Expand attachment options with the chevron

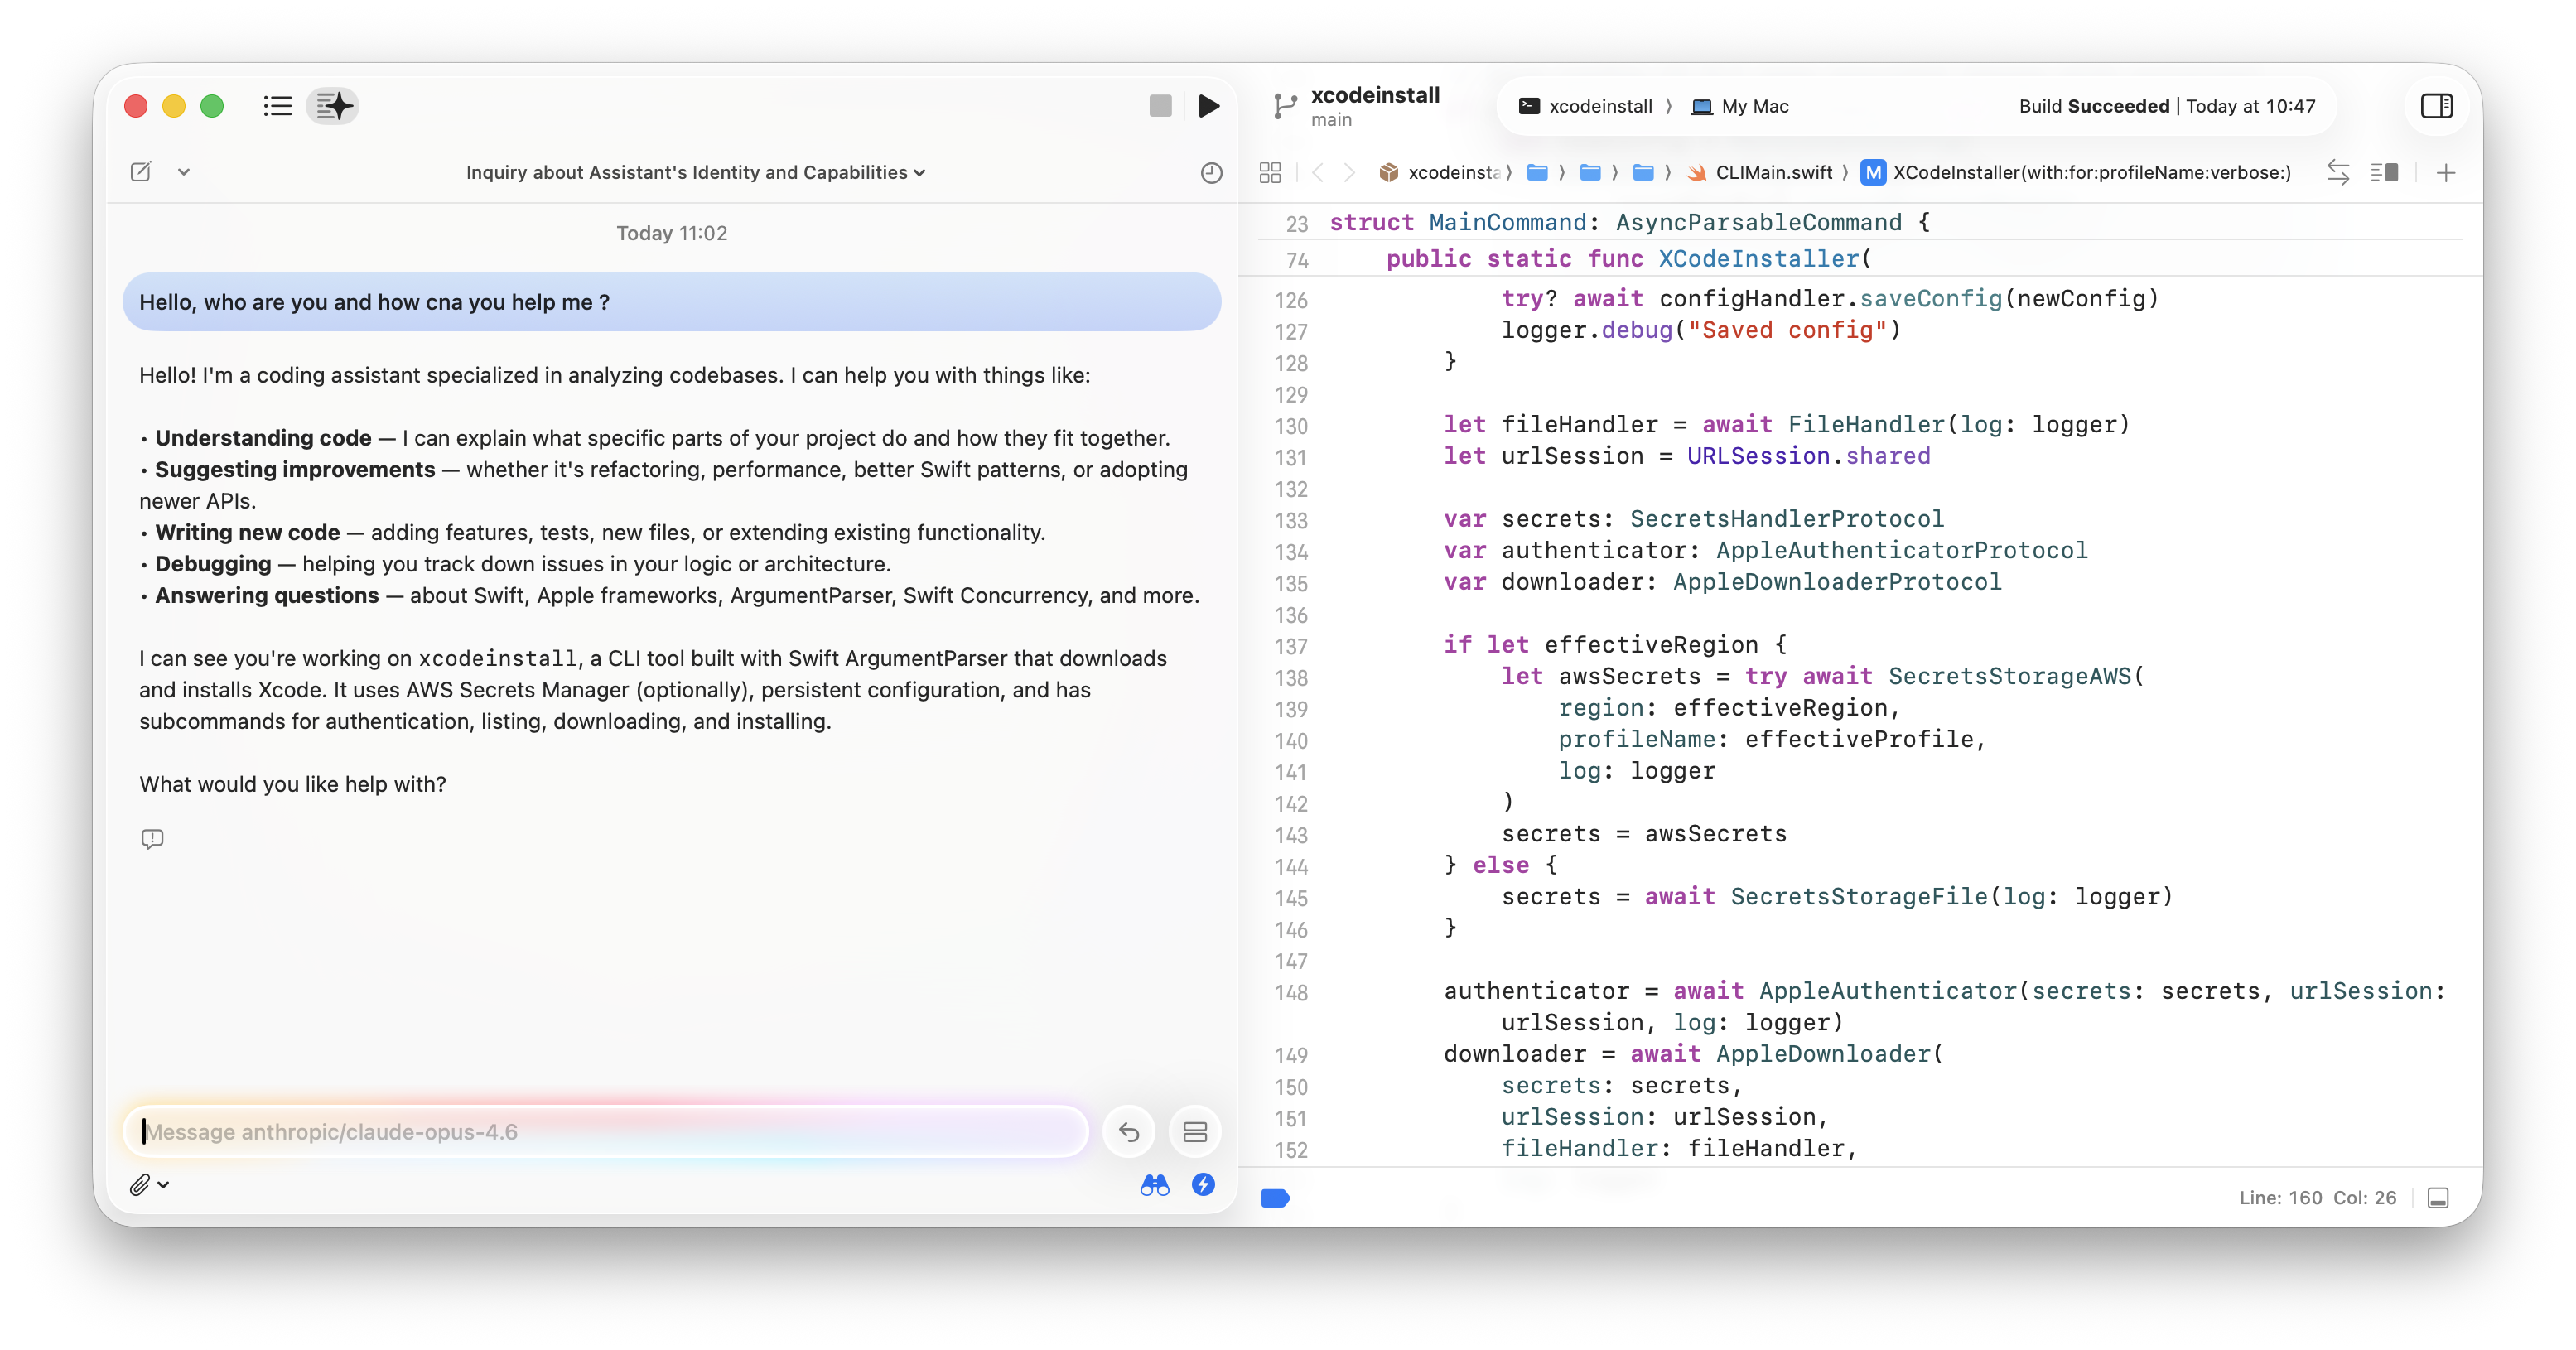[x=164, y=1184]
